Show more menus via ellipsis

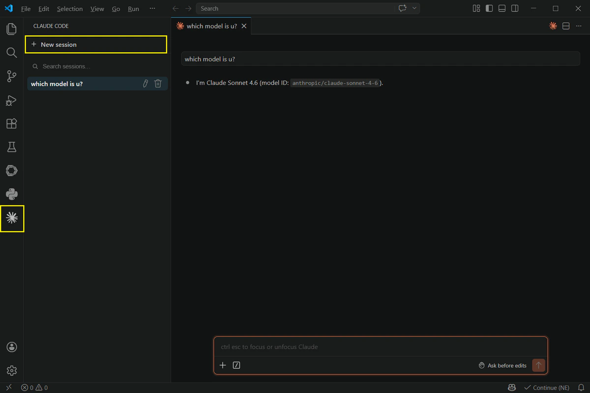tap(152, 9)
